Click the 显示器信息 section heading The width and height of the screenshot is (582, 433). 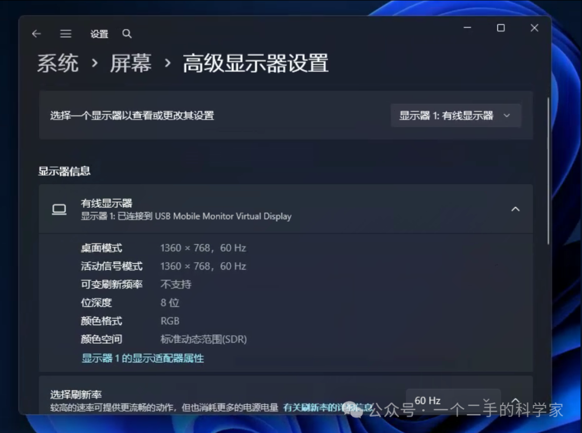tap(64, 171)
